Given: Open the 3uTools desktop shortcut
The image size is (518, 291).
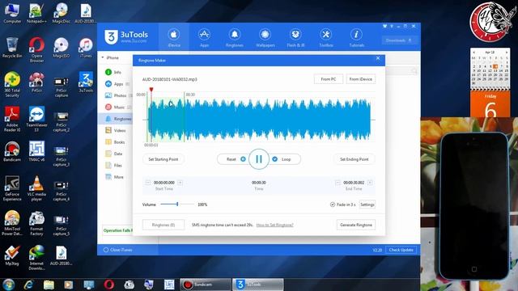Looking at the screenshot, I should coord(86,82).
